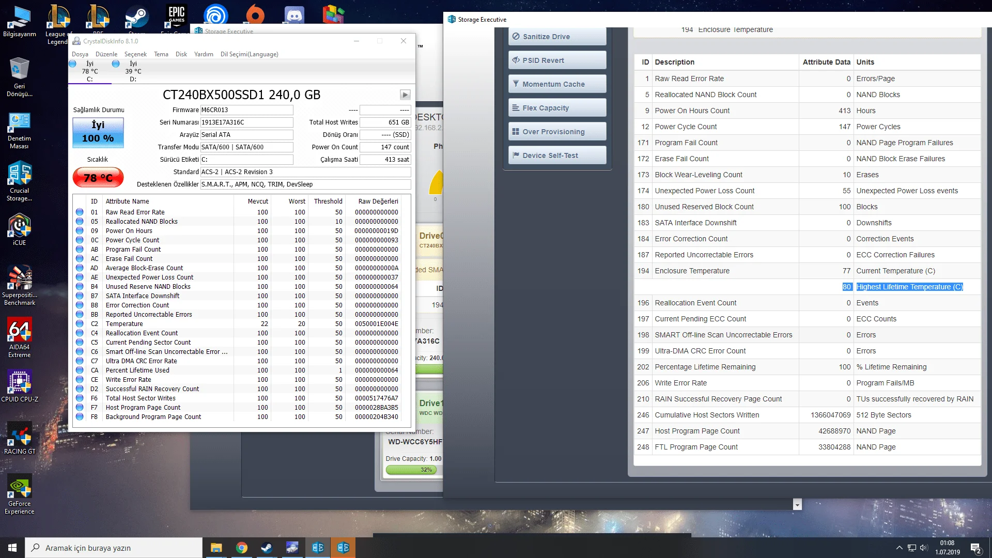Open PSID Revert option

coord(557,60)
